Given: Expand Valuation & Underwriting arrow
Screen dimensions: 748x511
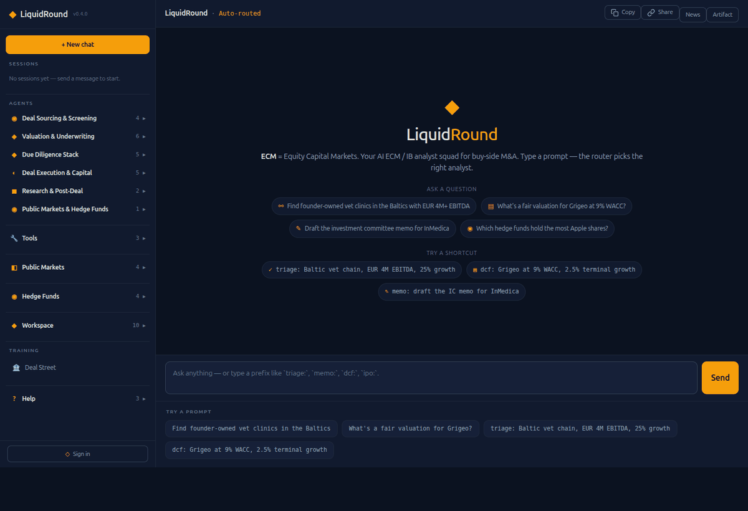Looking at the screenshot, I should tap(144, 136).
